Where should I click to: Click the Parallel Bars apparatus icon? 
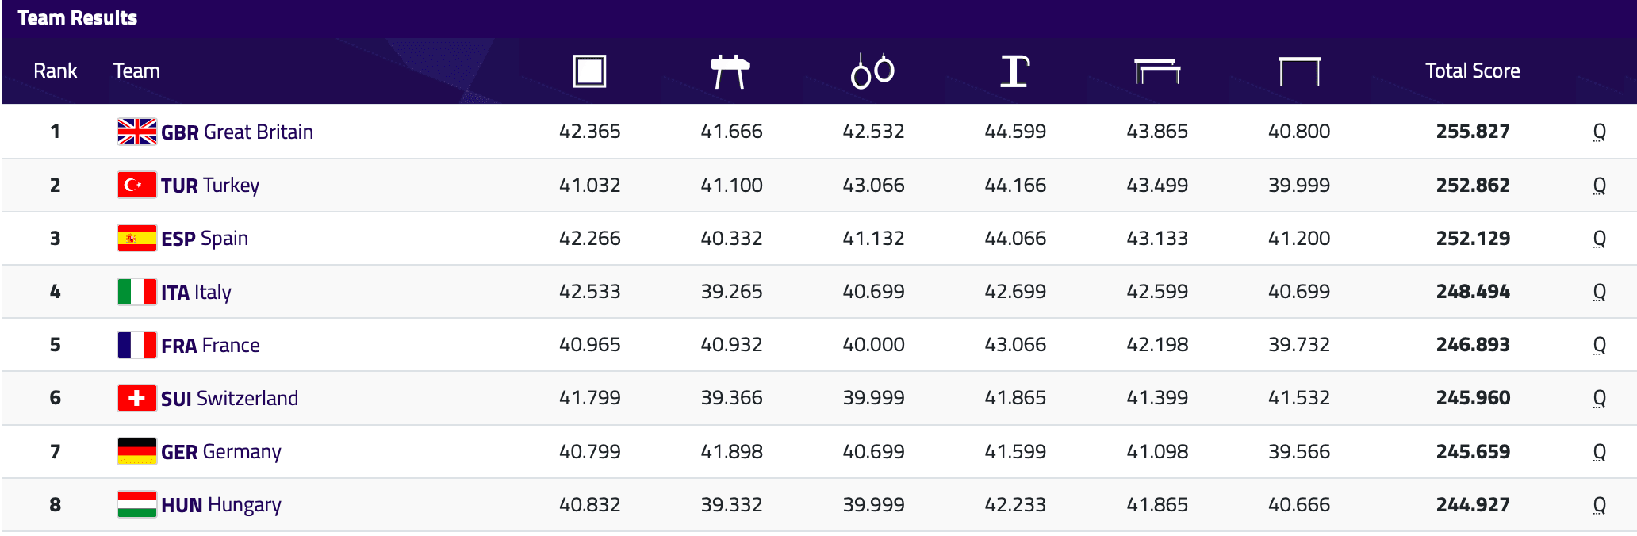click(x=1157, y=71)
